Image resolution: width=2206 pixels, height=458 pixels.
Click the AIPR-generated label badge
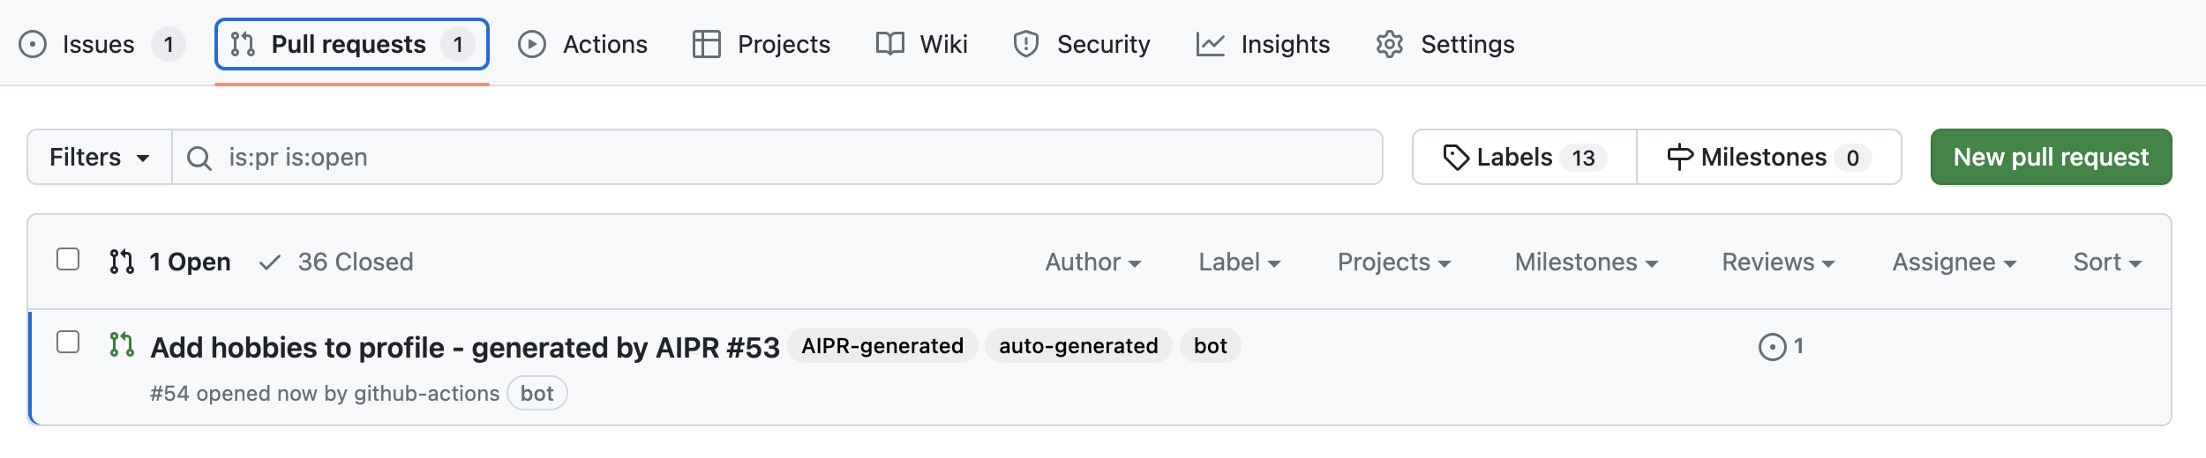pyautogui.click(x=882, y=346)
